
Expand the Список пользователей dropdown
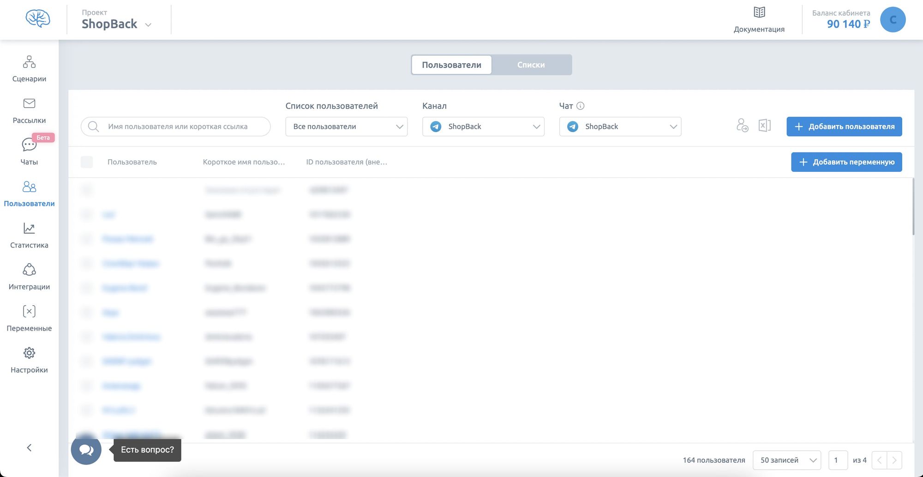pyautogui.click(x=347, y=127)
